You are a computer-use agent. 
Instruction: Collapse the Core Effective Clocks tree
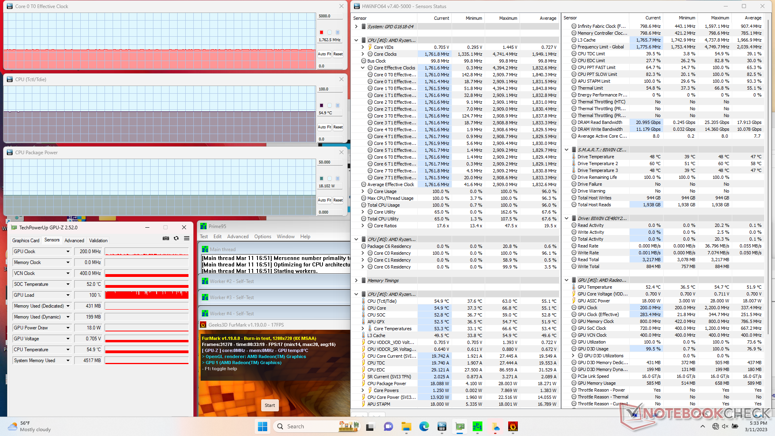pos(362,68)
